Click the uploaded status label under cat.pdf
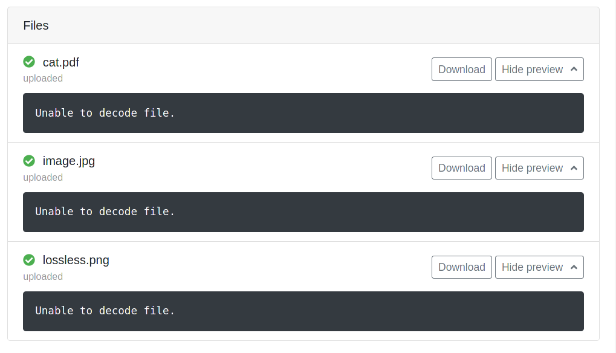This screenshot has height=353, width=616. click(x=42, y=78)
